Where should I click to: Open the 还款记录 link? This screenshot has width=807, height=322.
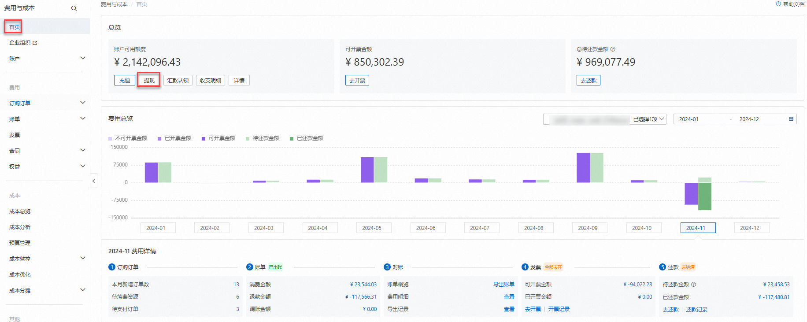696,310
